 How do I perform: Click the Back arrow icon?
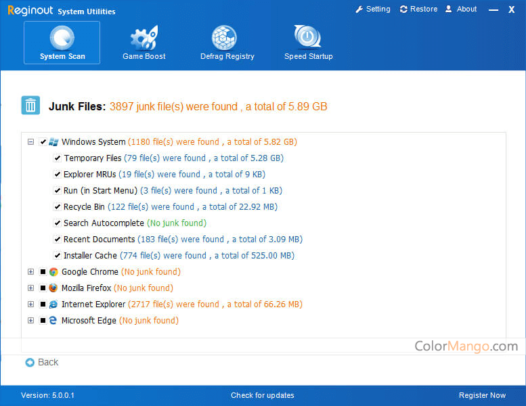[30, 363]
